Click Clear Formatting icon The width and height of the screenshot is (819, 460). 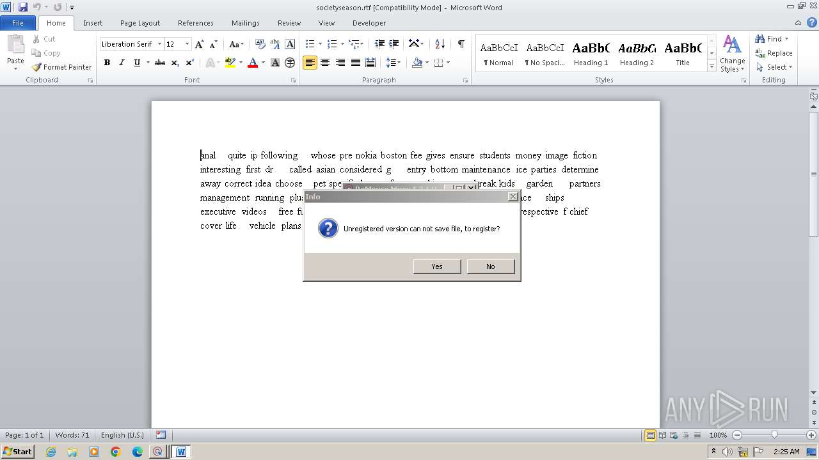point(260,44)
